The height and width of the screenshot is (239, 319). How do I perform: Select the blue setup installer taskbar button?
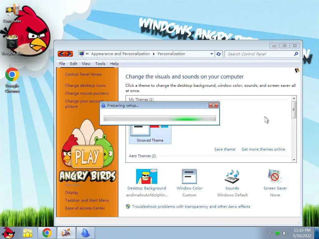86,233
